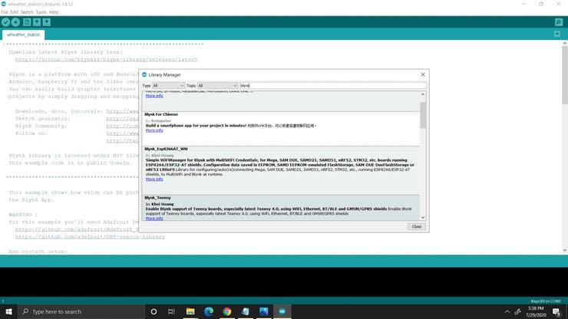
Task: Open More info link at top of list
Action: [x=154, y=96]
